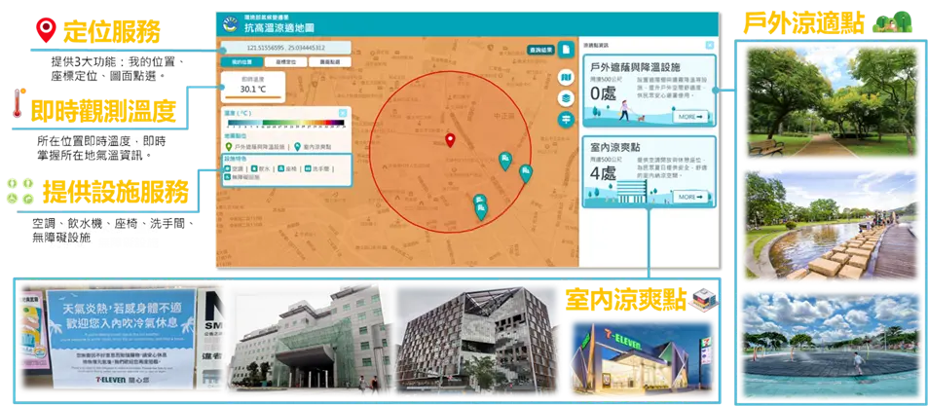Select the teal marker nearest the red pin
The image size is (928, 406).
(x=504, y=161)
